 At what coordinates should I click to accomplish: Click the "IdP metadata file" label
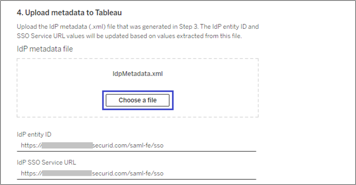[45, 49]
